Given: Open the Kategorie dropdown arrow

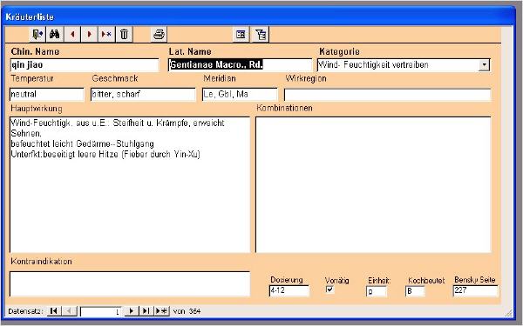Looking at the screenshot, I should pos(484,65).
